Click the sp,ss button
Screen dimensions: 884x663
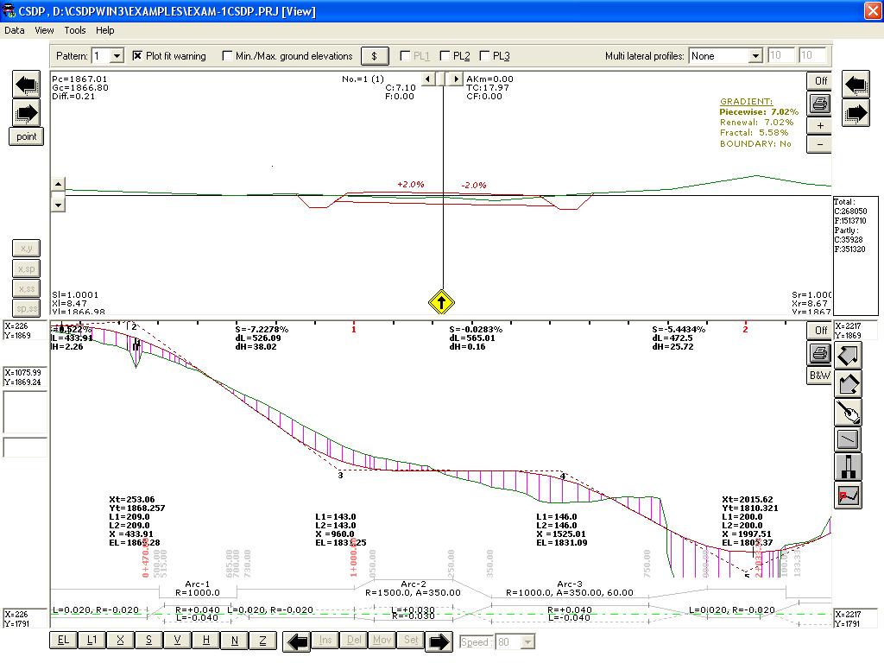27,308
